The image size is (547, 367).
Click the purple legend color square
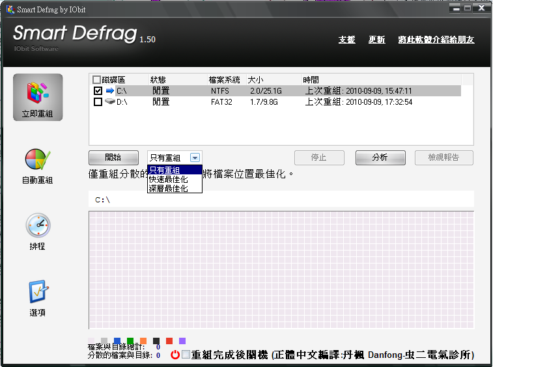click(182, 340)
